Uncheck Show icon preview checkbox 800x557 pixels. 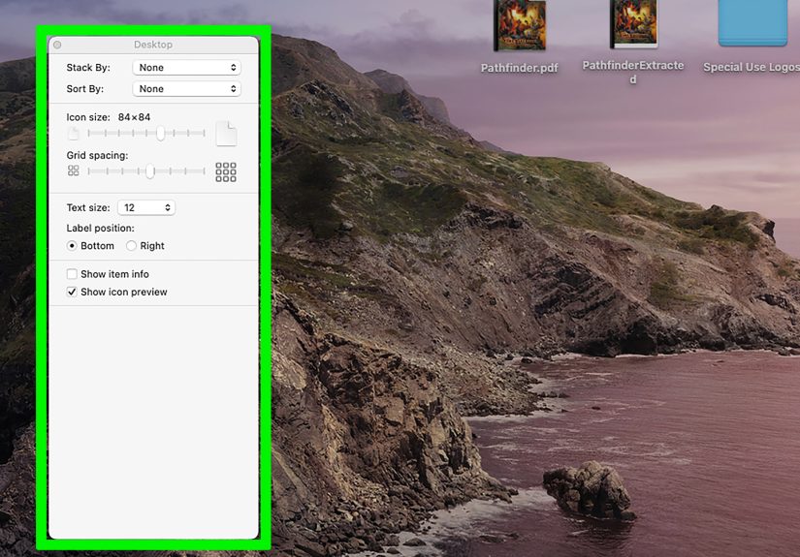pos(72,292)
